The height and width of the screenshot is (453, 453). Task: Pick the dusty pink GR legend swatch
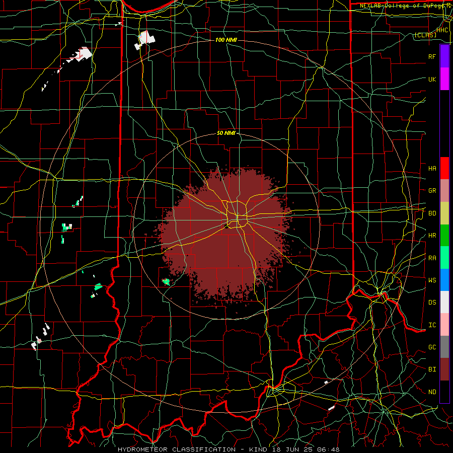pos(444,190)
